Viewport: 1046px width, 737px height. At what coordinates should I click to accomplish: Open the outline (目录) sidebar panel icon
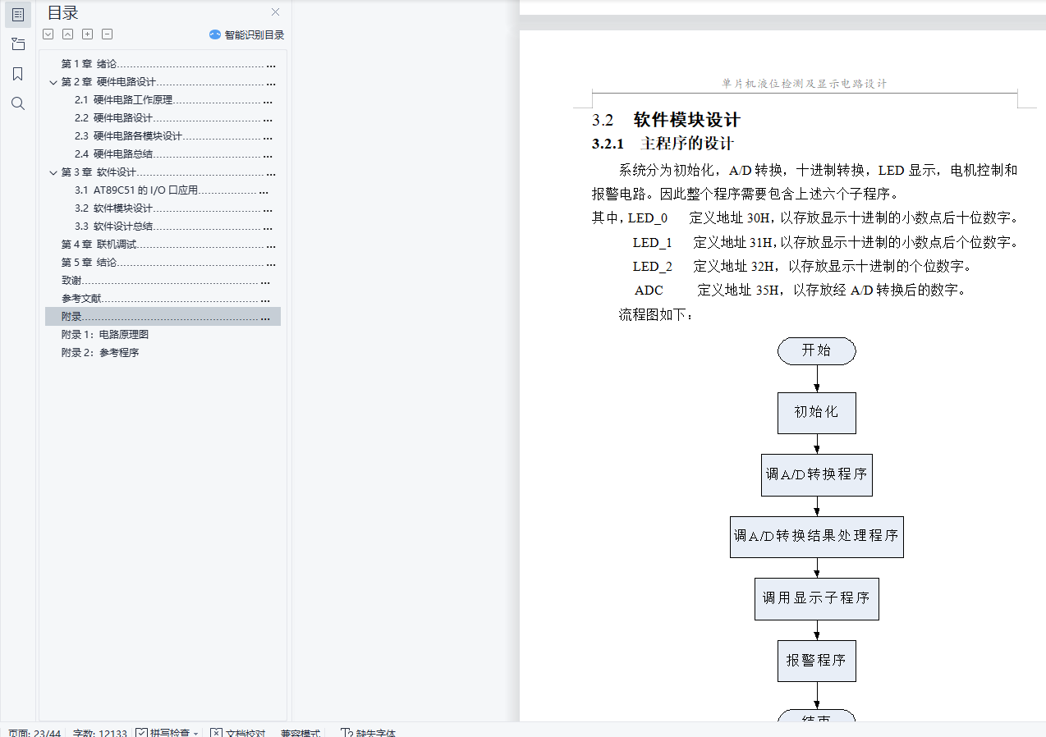(x=18, y=14)
